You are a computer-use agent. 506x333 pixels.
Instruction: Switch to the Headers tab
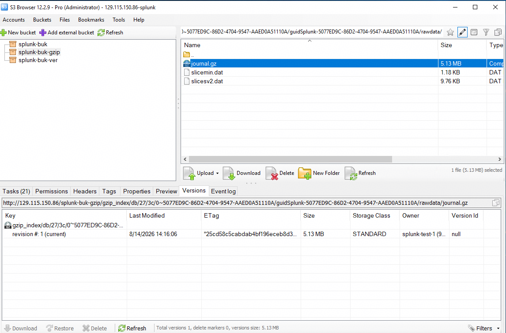click(x=85, y=191)
